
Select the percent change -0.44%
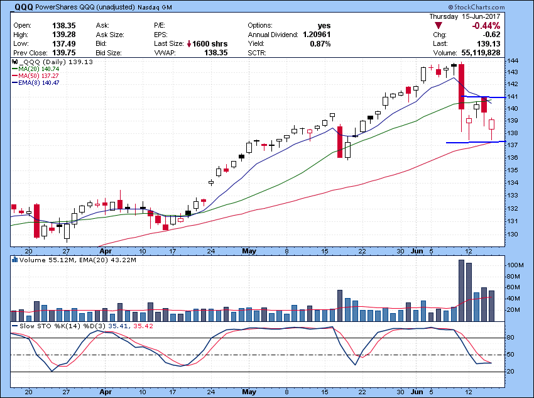(486, 26)
